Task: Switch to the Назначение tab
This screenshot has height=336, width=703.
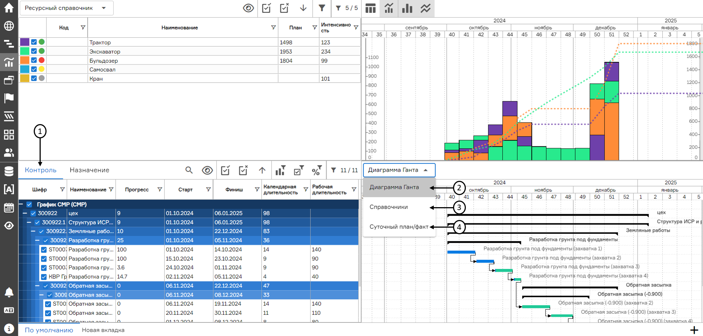Action: coord(89,170)
